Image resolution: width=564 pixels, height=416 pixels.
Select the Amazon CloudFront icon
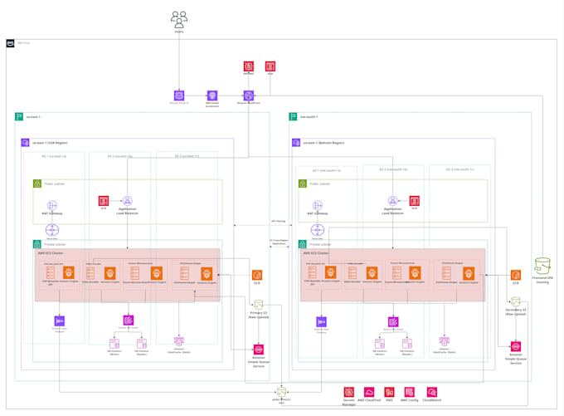coord(249,95)
